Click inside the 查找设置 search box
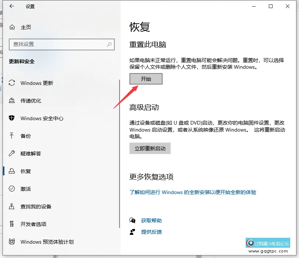Screen dimensions: 299x258 [61, 44]
